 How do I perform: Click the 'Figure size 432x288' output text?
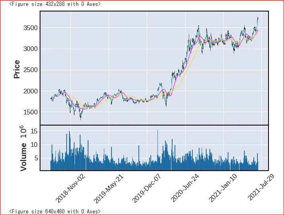[55, 4]
